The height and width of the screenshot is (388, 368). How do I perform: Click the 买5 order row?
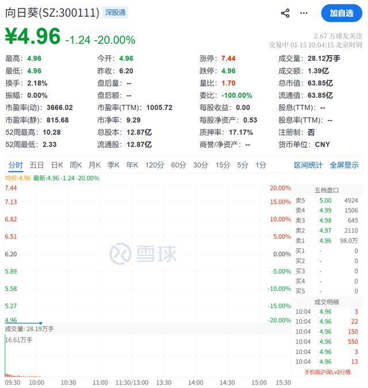click(x=327, y=291)
